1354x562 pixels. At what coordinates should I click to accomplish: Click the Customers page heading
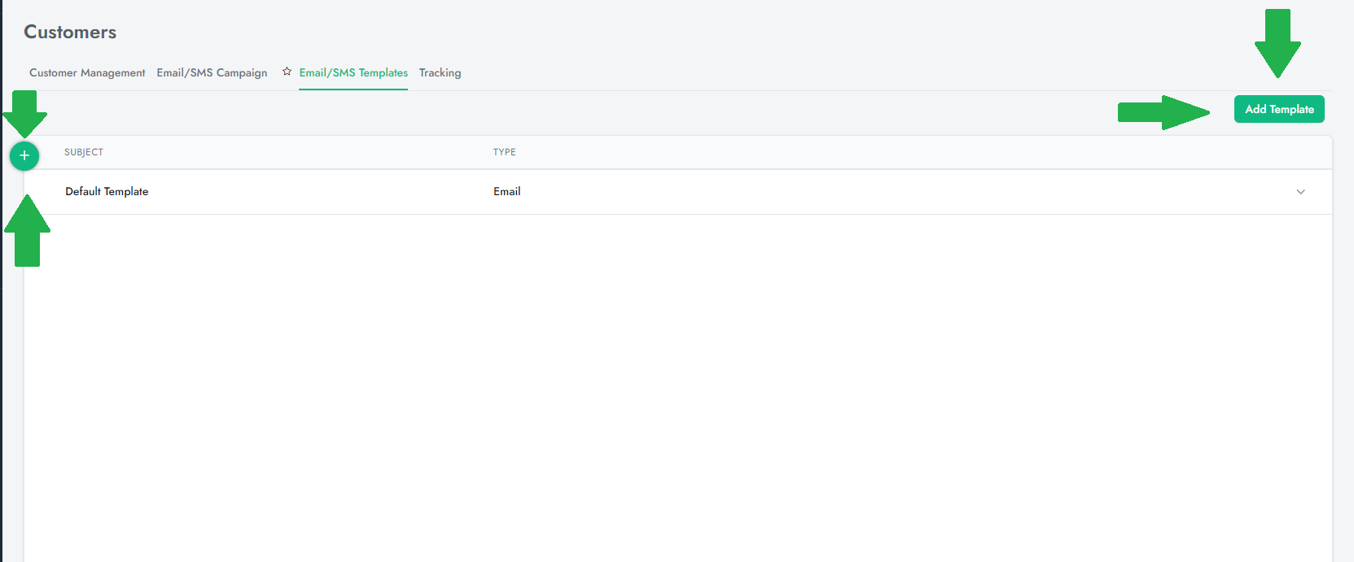[x=70, y=32]
